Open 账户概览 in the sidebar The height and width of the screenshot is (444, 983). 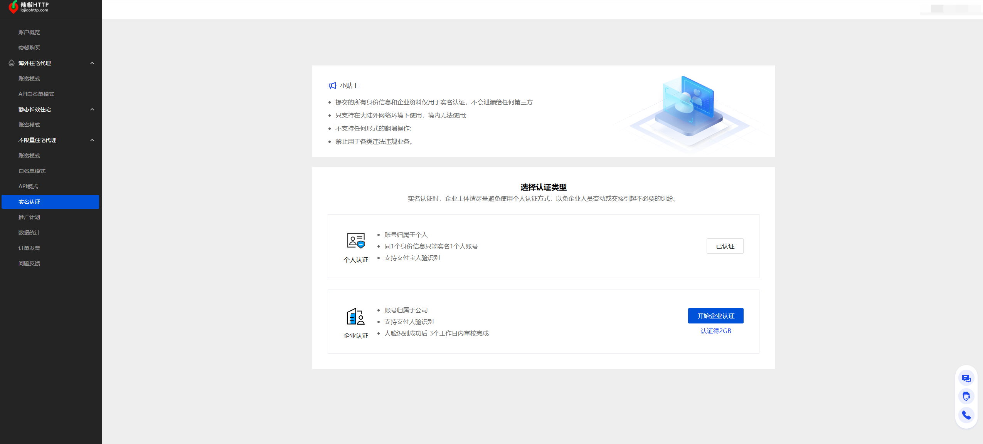coord(29,32)
